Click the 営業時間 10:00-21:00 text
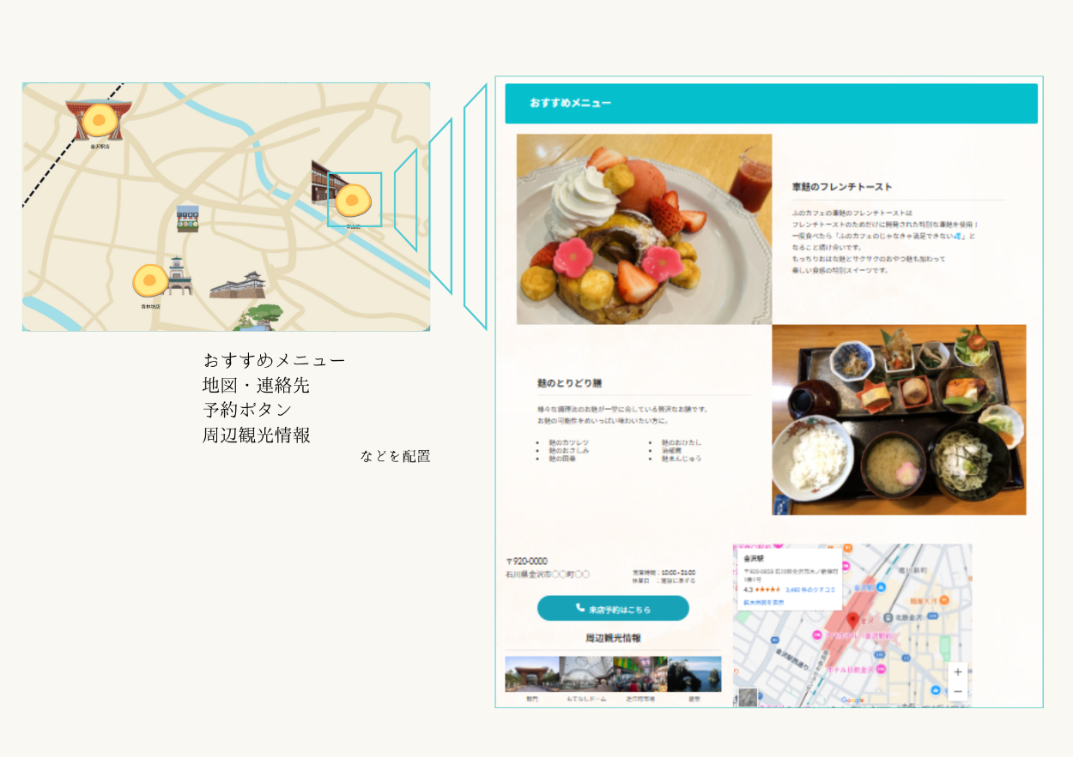The image size is (1073, 757). click(x=664, y=572)
